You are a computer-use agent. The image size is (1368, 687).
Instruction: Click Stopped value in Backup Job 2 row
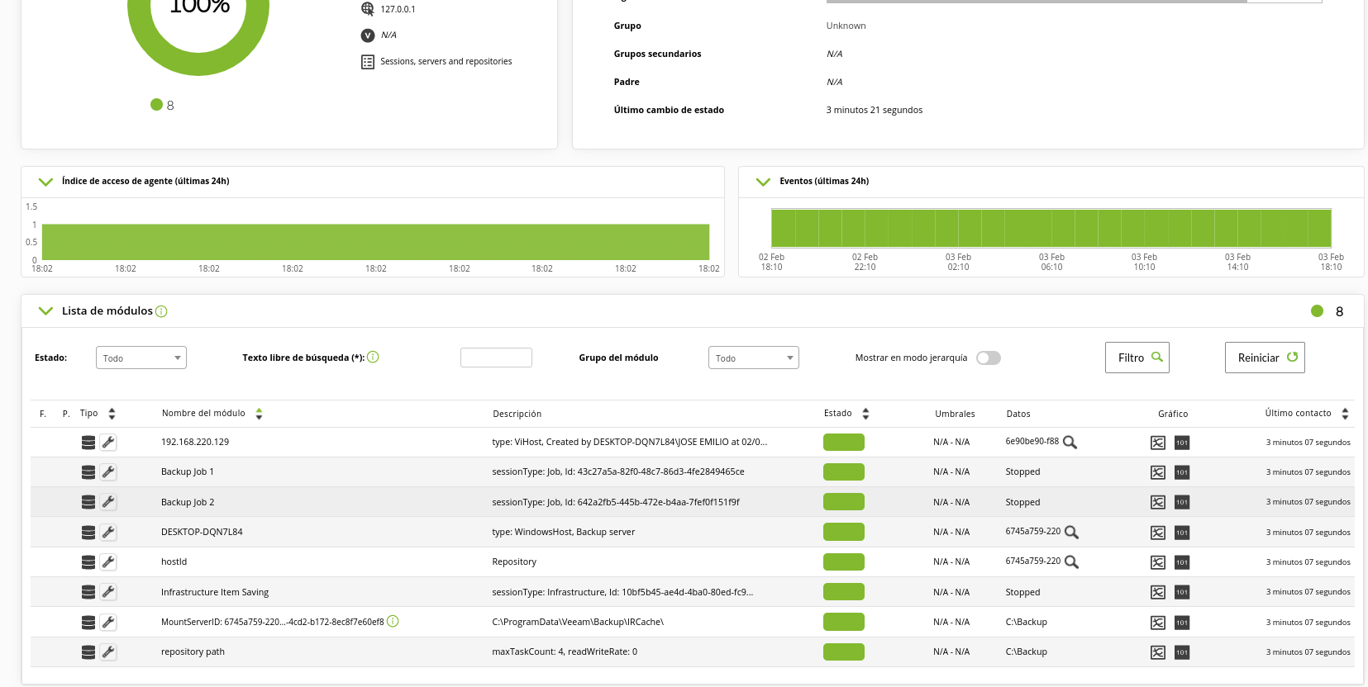point(1022,502)
